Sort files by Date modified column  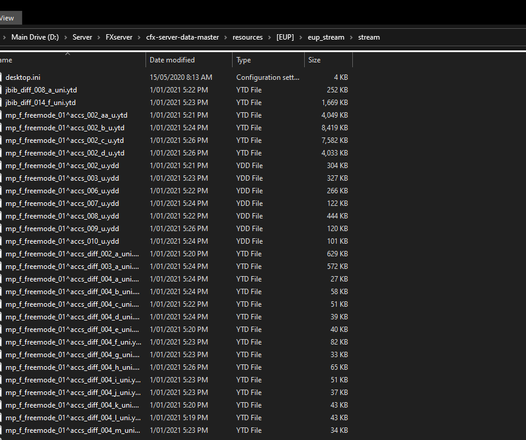point(172,60)
